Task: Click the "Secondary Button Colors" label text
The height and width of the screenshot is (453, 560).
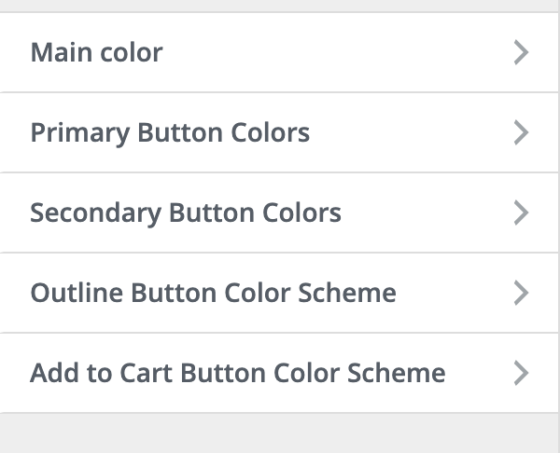Action: pyautogui.click(x=186, y=213)
